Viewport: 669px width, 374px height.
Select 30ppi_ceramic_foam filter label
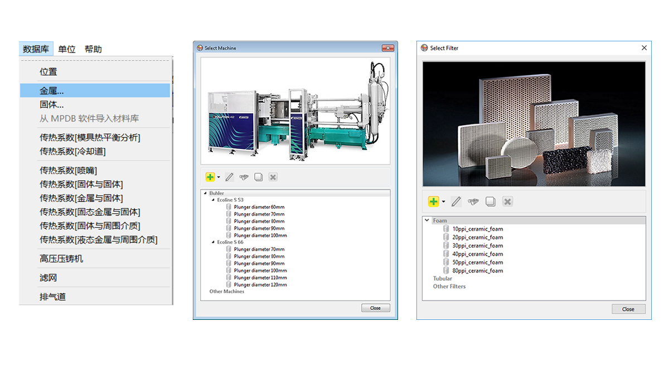click(x=477, y=246)
